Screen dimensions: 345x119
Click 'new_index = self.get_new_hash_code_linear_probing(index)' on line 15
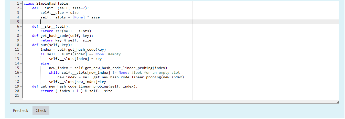pyautogui.click(x=108, y=68)
